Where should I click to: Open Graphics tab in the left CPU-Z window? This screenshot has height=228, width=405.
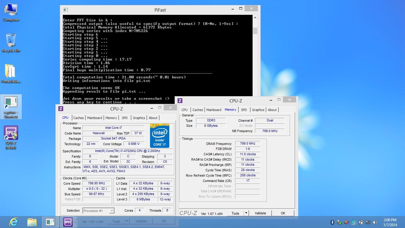point(139,118)
